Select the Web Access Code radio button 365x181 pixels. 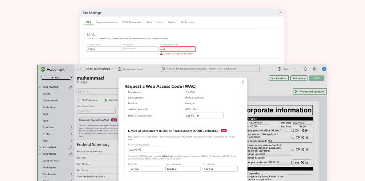106,100
